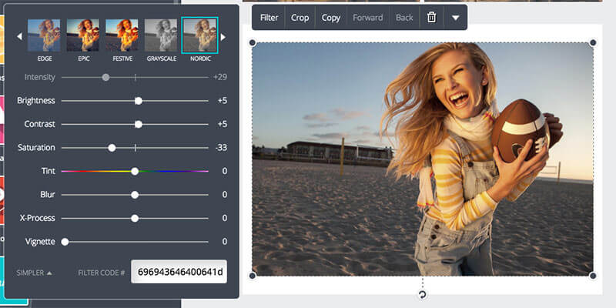The image size is (616, 308).
Task: Open the toolbar's more options arrow
Action: (x=455, y=18)
